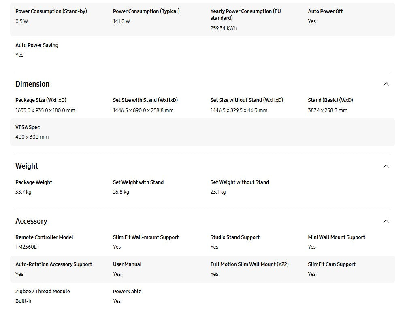Click the 400 x 300 mm value
Image resolution: width=405 pixels, height=315 pixels.
(32, 137)
